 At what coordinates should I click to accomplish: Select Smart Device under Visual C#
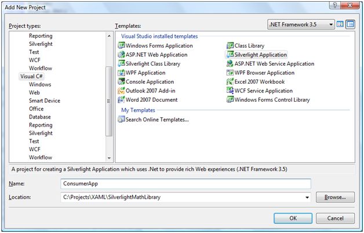[45, 101]
